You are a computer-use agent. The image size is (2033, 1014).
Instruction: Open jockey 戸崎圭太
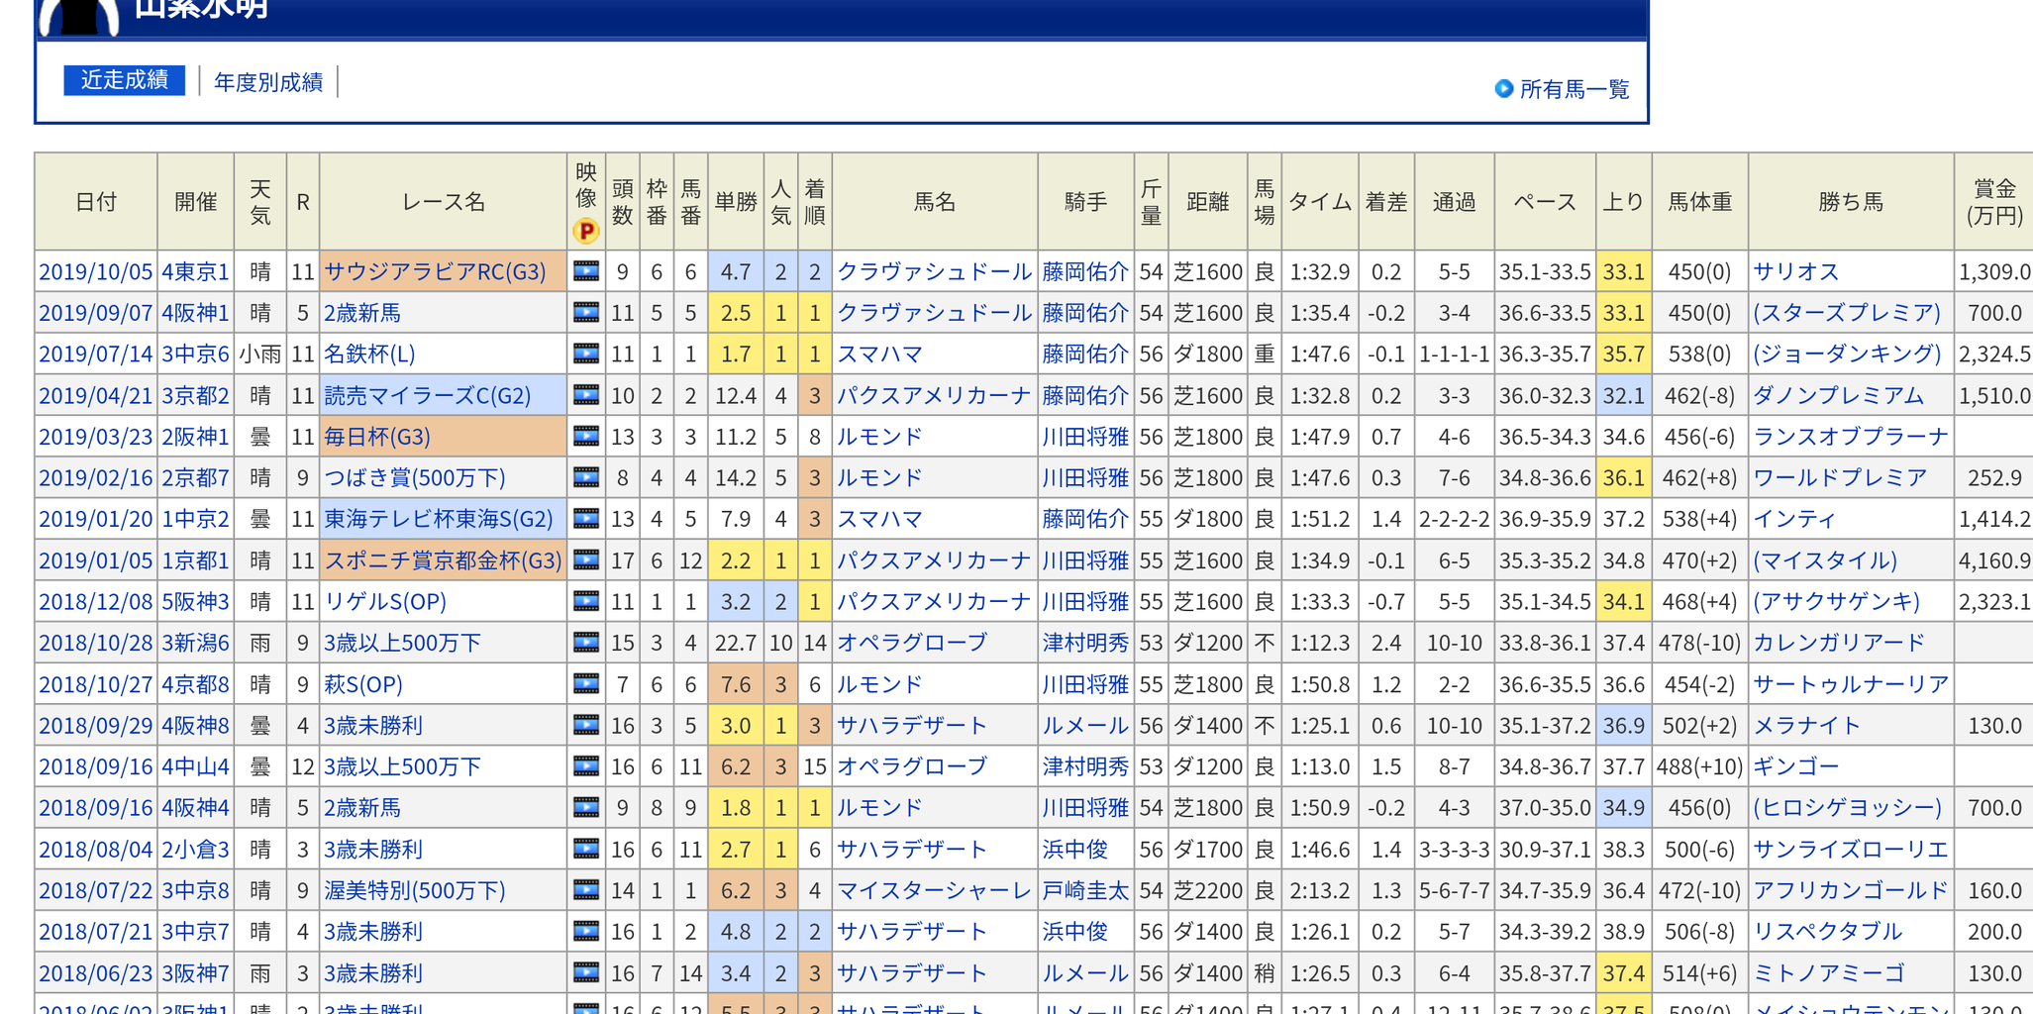[x=1085, y=890]
